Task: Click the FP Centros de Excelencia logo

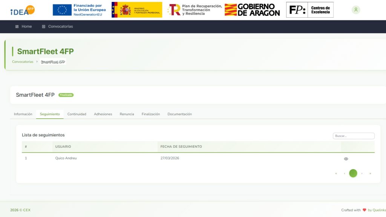Action: tap(310, 9)
